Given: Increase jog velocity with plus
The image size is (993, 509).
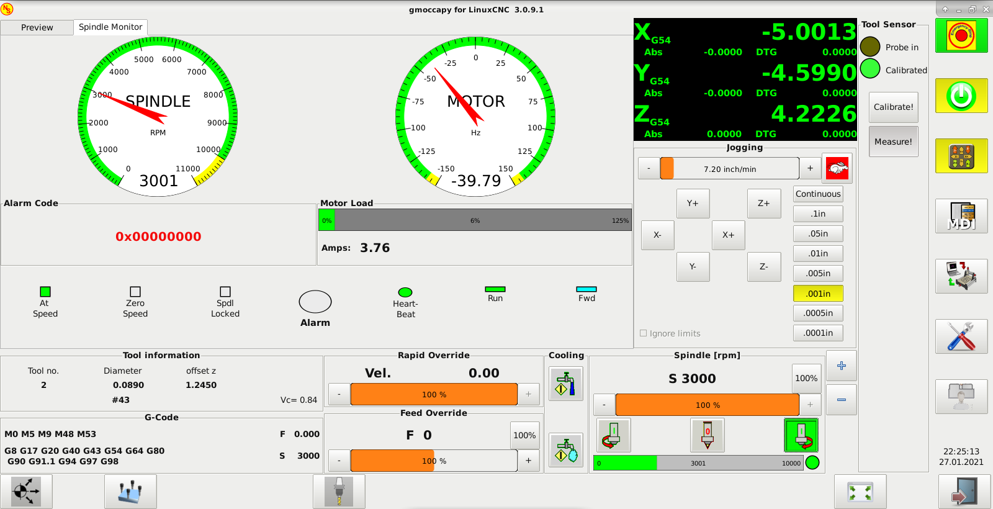Looking at the screenshot, I should click(x=810, y=168).
